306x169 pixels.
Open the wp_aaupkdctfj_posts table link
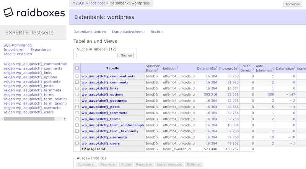click(x=101, y=107)
